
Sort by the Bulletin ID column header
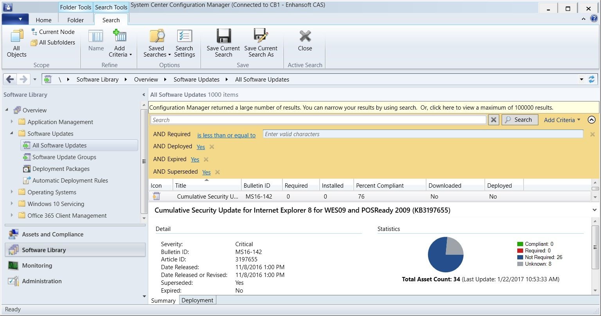(261, 185)
